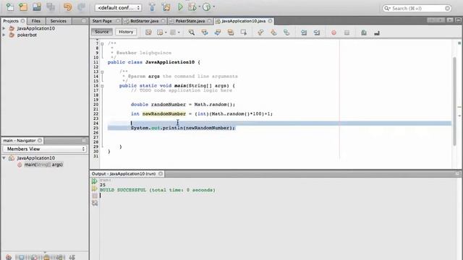The width and height of the screenshot is (463, 260).
Task: Click Find Previous Occurrence icon
Action: (x=205, y=32)
